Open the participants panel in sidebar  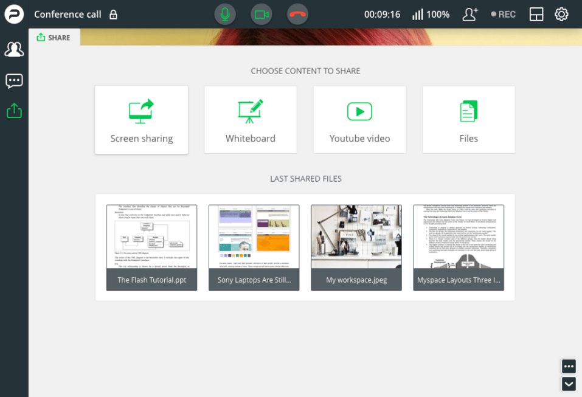tap(14, 49)
